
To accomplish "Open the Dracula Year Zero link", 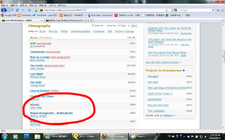I will pos(158,105).
